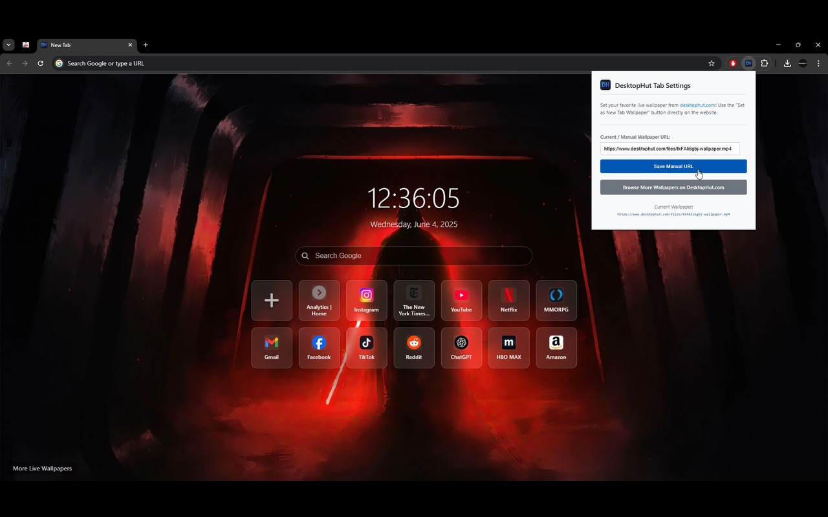Click Browse More Wallpapers on DesktopHut.com
This screenshot has height=517, width=828.
click(x=673, y=187)
